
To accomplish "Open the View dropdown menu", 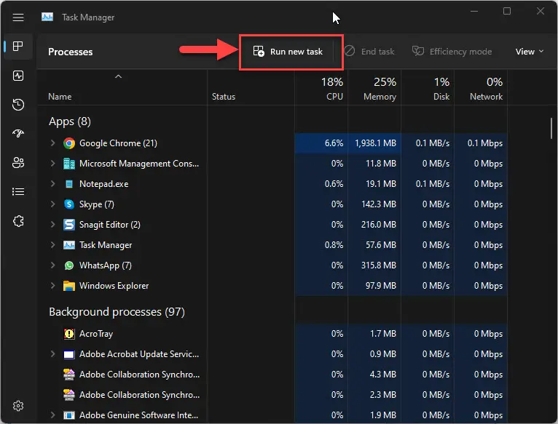I will coord(530,52).
